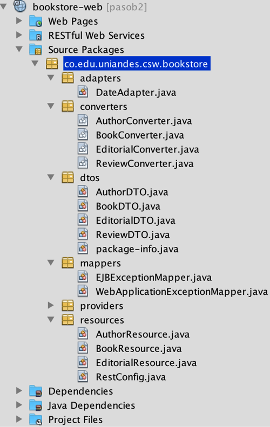
Task: Click the RESTful Web Services folder icon
Action: tap(36, 35)
